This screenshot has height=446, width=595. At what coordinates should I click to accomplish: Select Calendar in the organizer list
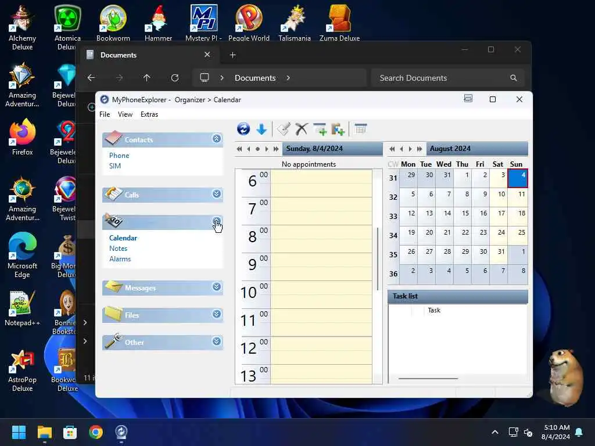click(123, 238)
